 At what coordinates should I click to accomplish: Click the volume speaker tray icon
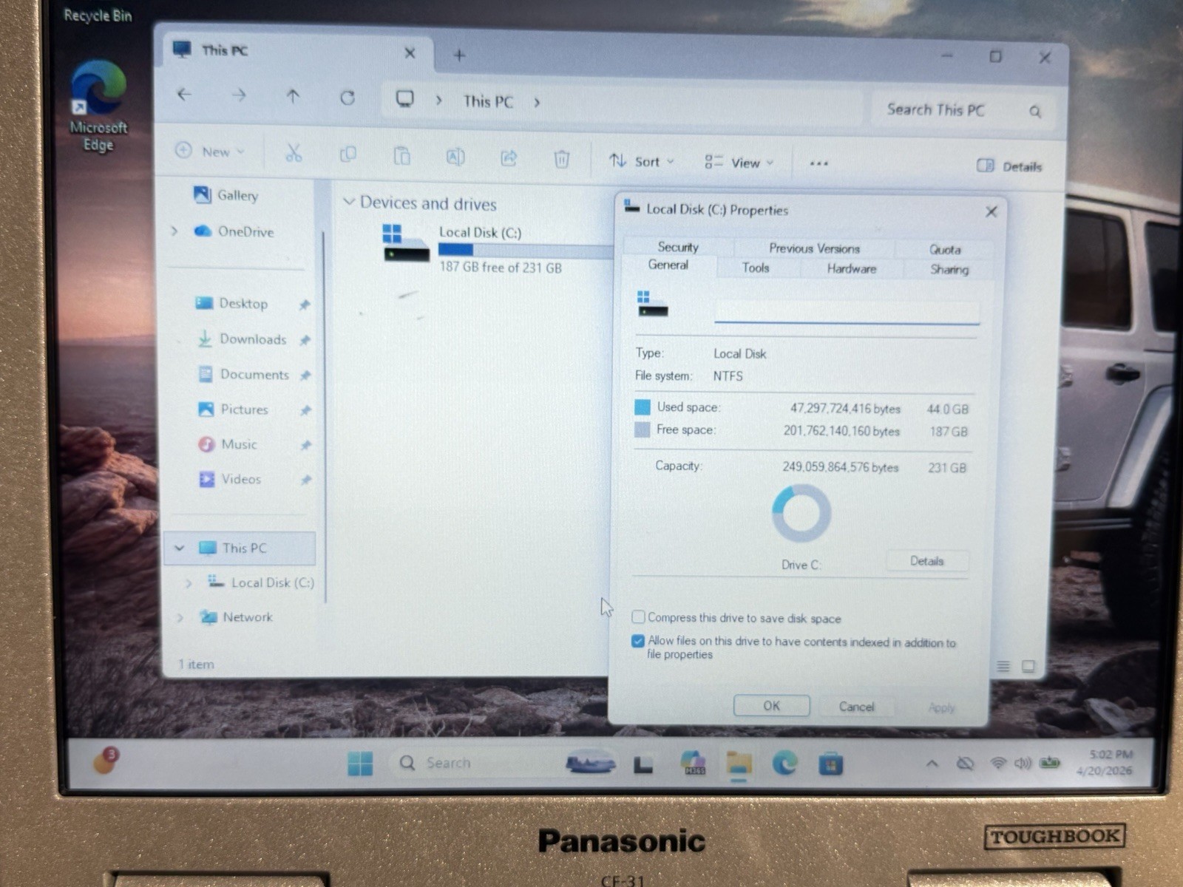pyautogui.click(x=1023, y=763)
